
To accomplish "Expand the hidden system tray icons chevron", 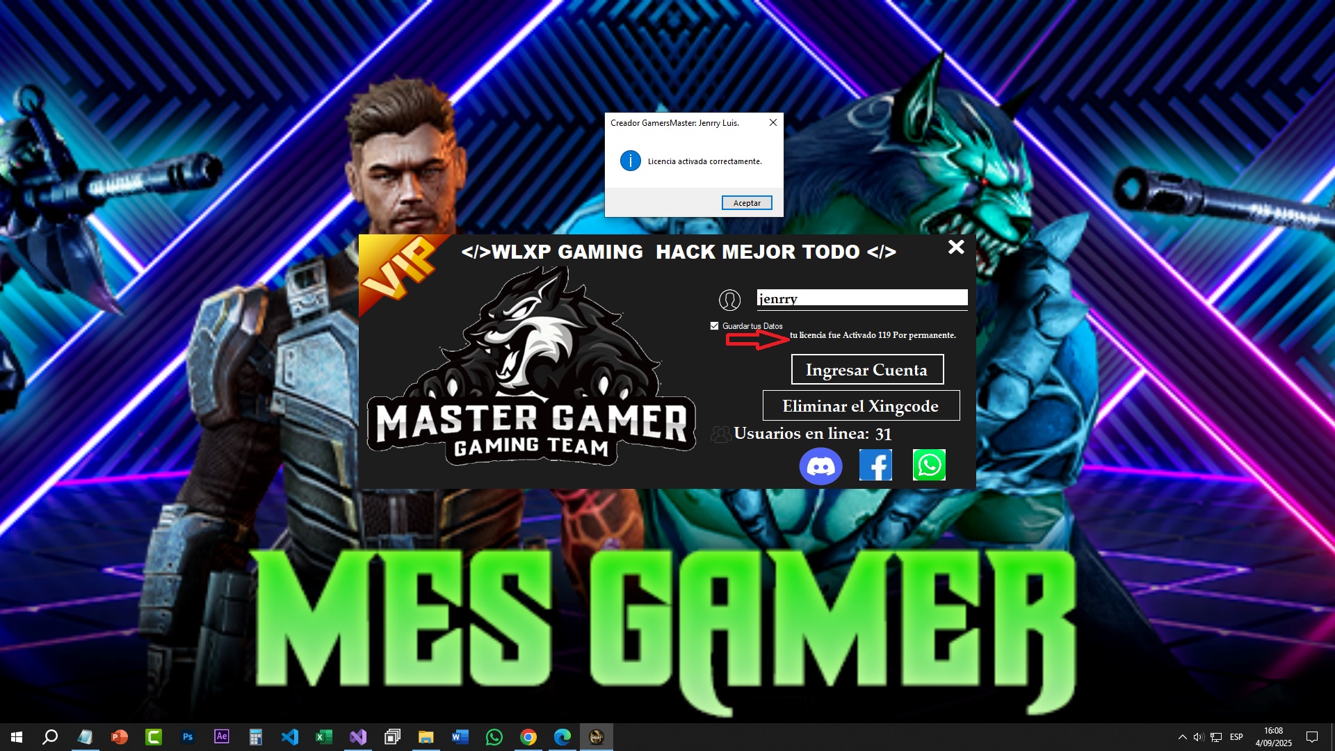I will 1182,737.
